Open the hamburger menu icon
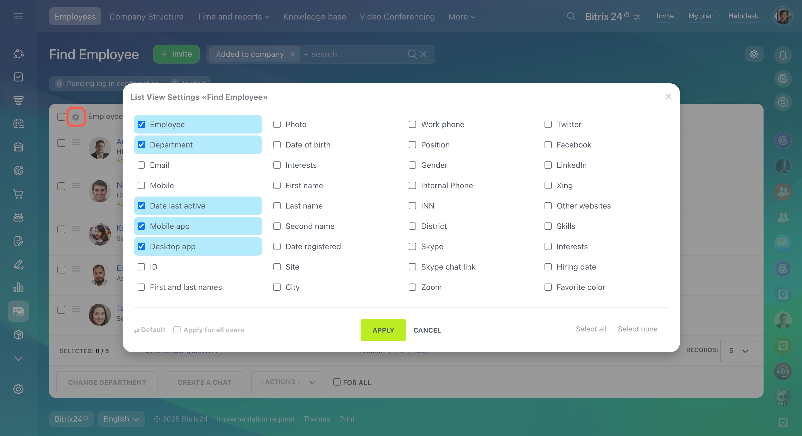Viewport: 802px width, 436px height. (18, 16)
